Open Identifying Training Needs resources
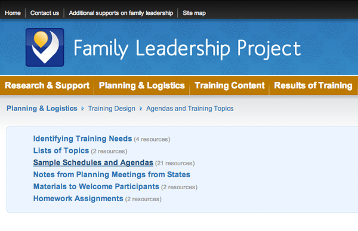Viewport: 358px width, 231px height. point(82,138)
